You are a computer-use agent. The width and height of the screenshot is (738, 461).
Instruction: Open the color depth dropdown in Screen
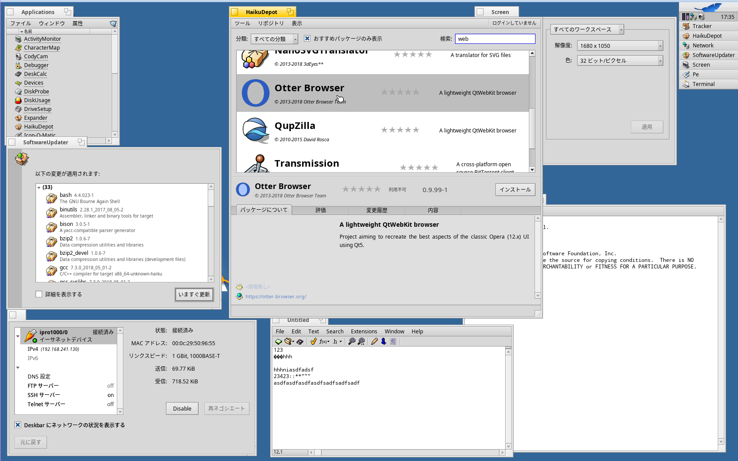click(620, 61)
